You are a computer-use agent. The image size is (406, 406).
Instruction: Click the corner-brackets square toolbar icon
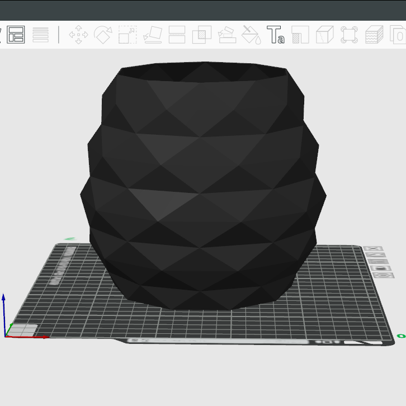349,35
